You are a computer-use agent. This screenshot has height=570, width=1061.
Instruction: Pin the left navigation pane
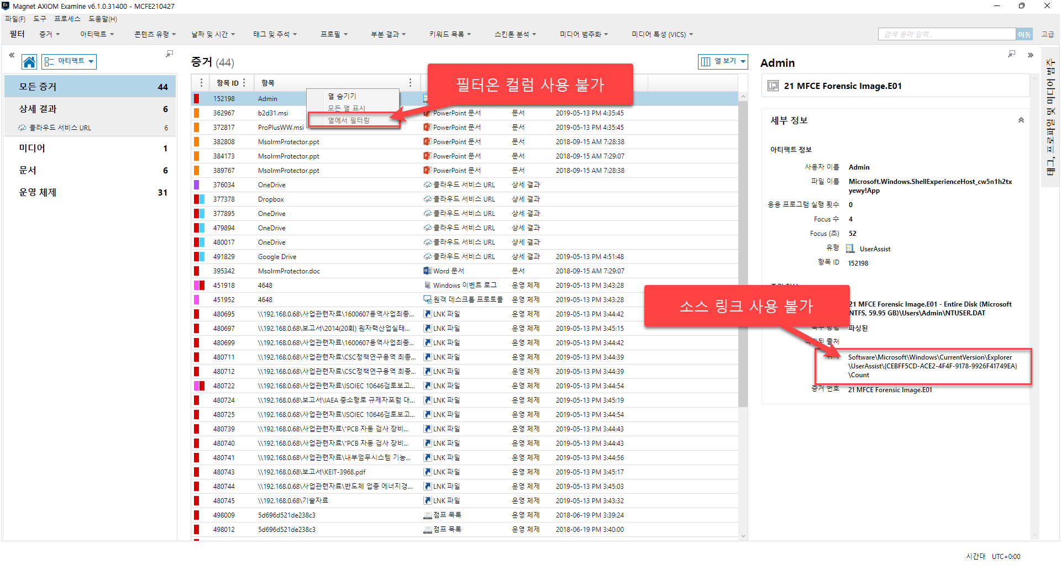tap(169, 54)
